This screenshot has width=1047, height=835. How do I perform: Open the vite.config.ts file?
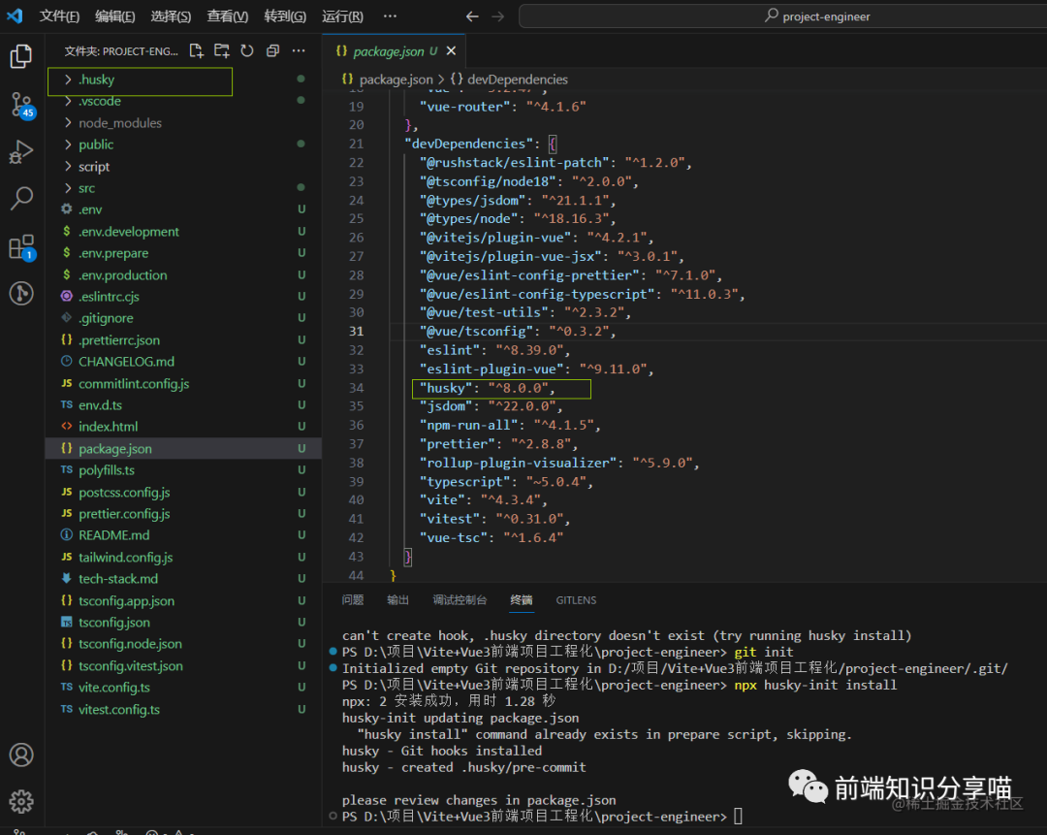click(183, 688)
